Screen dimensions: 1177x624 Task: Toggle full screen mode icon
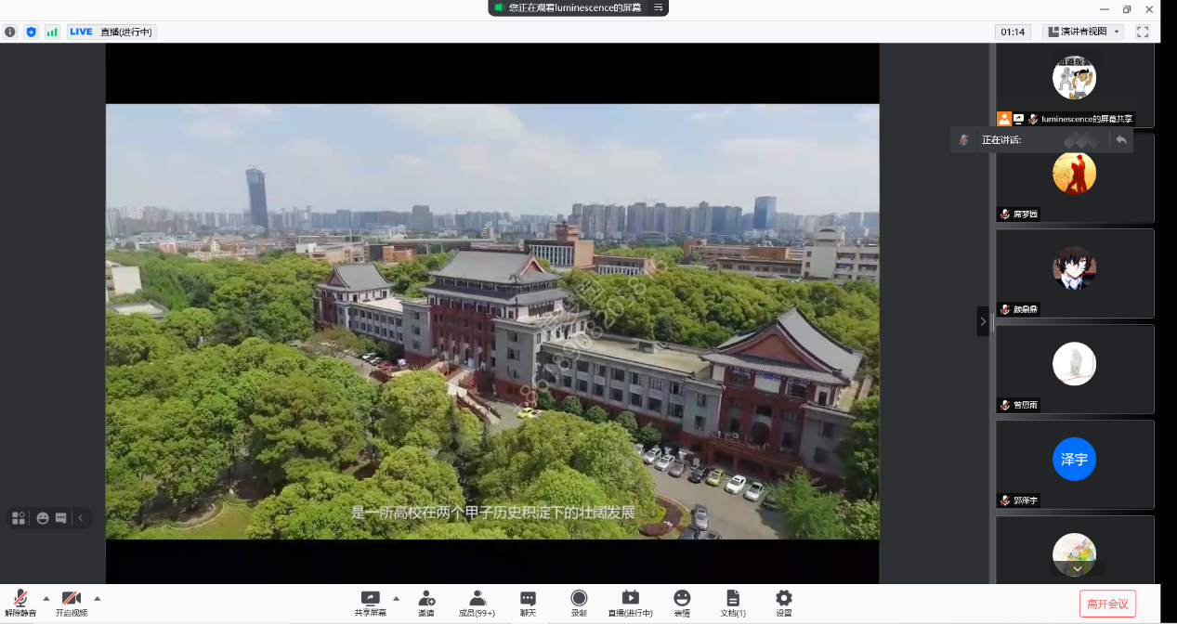pyautogui.click(x=1143, y=32)
